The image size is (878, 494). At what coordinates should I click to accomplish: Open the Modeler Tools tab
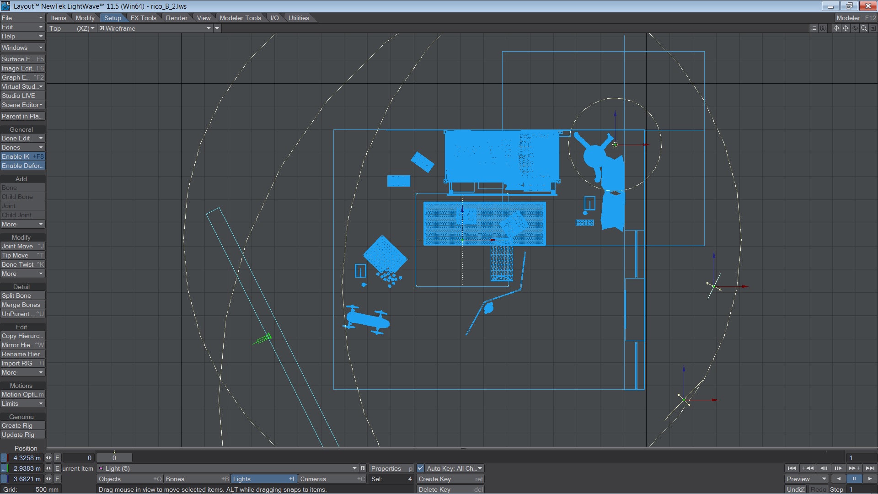tap(240, 18)
